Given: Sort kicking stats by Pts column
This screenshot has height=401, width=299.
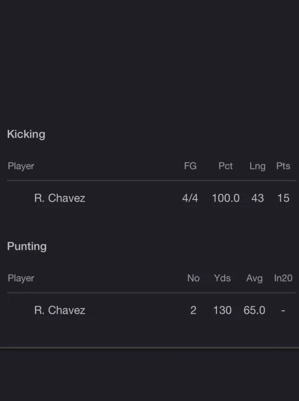Looking at the screenshot, I should tap(283, 166).
